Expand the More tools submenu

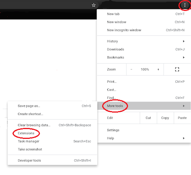pyautogui.click(x=144, y=106)
